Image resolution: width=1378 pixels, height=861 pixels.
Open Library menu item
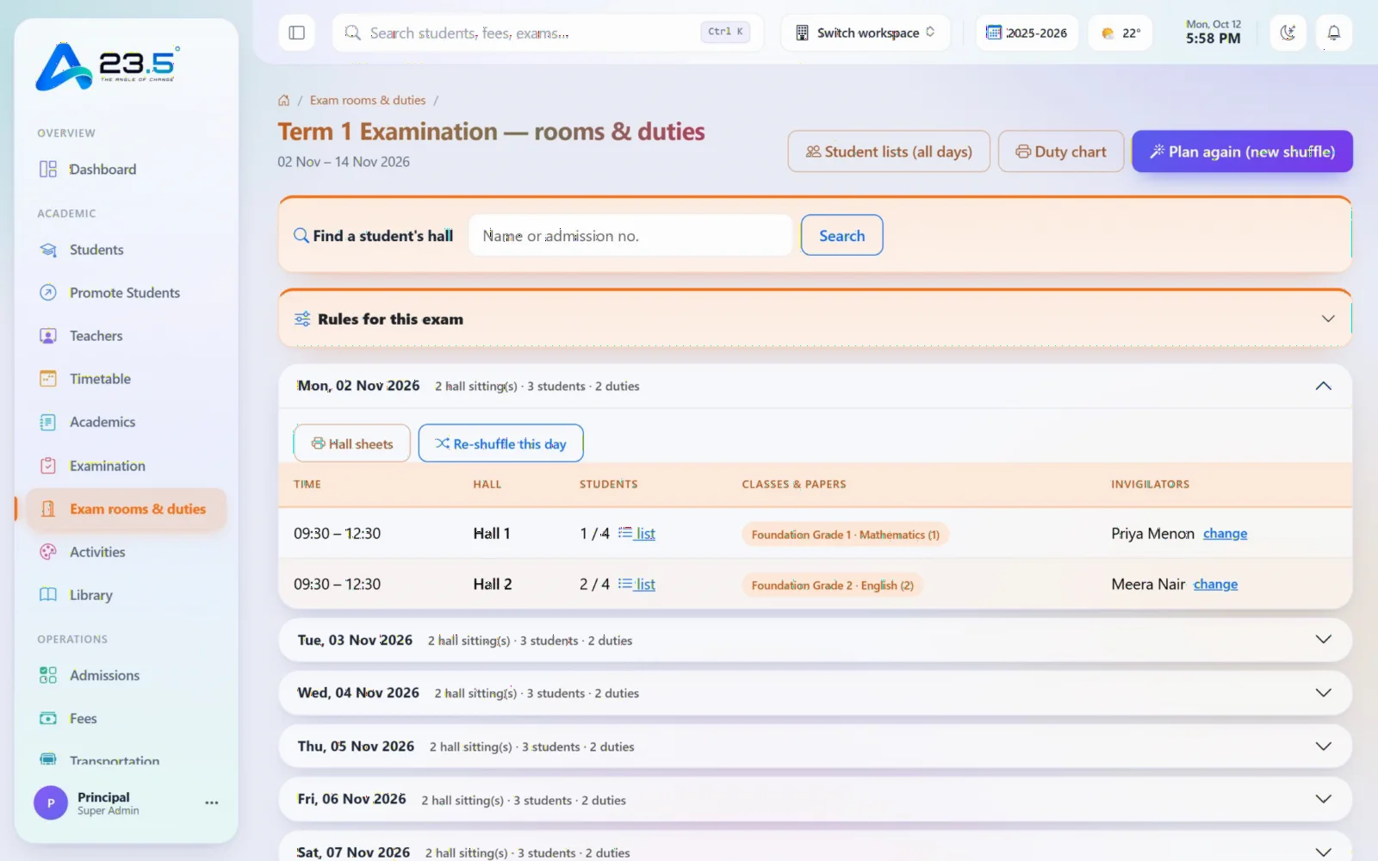tap(126, 595)
